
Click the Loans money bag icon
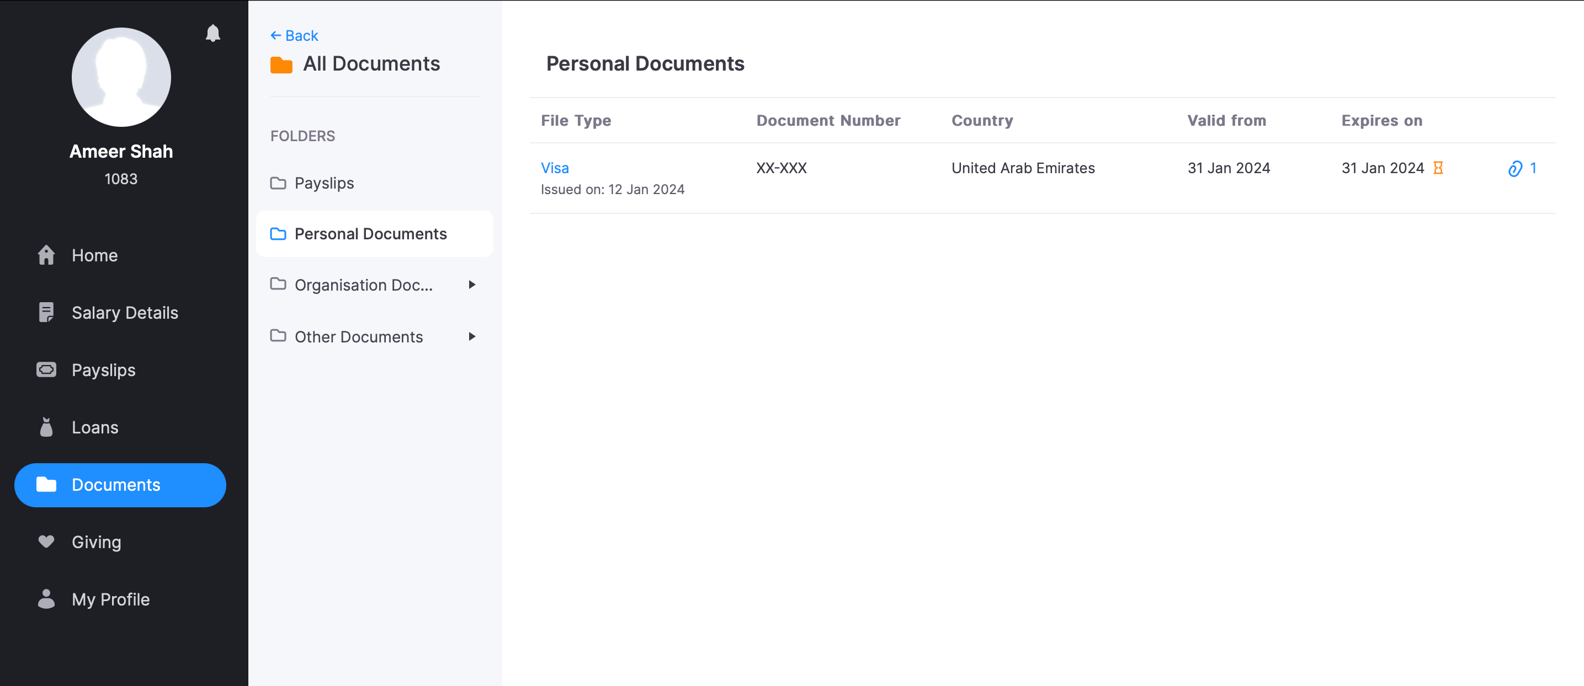point(46,427)
